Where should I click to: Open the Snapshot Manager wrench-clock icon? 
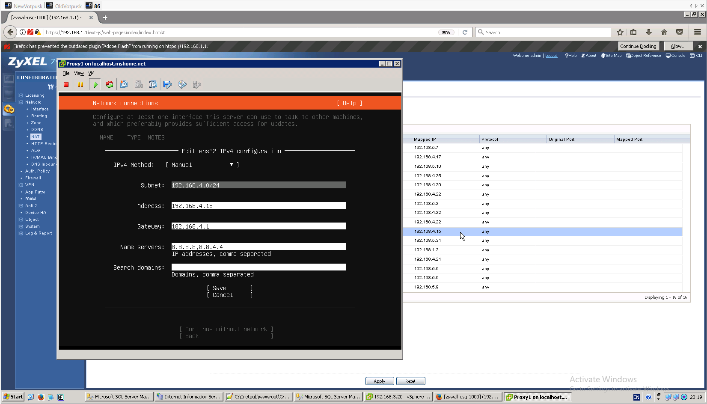click(x=153, y=85)
